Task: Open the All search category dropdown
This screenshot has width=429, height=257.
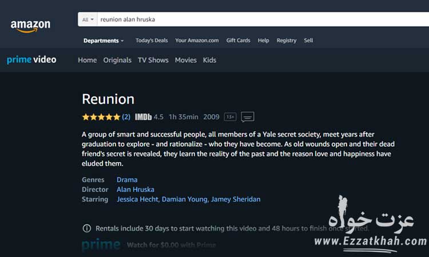Action: [x=88, y=19]
